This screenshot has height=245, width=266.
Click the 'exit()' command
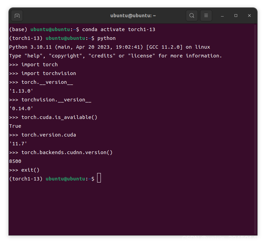(x=30, y=170)
